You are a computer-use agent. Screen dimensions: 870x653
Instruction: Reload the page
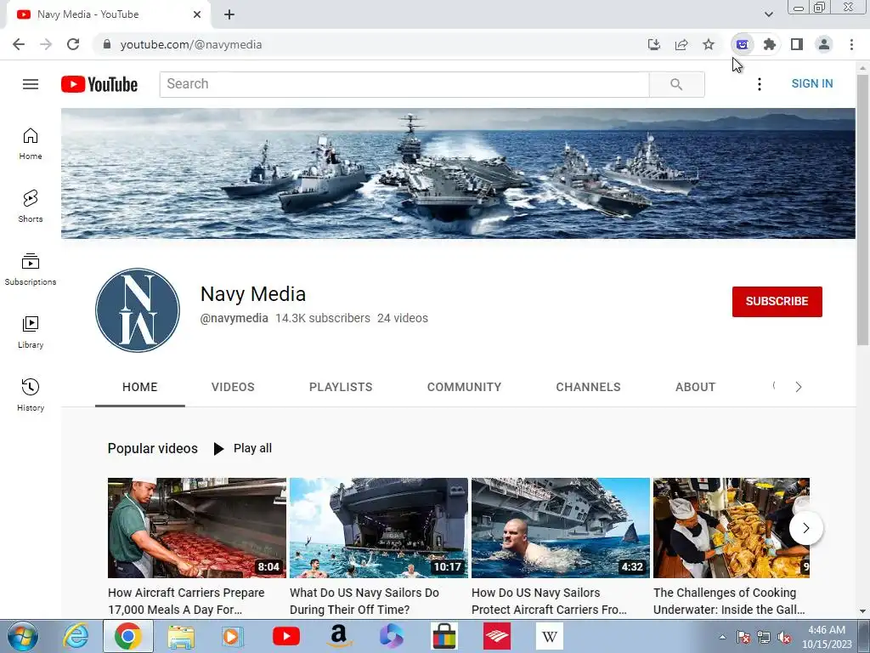click(73, 44)
